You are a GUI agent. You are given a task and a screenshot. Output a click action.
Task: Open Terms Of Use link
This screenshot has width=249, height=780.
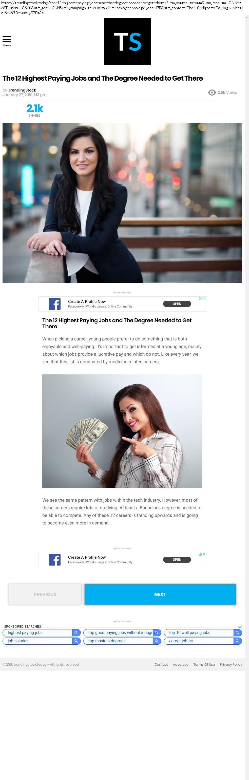[204, 665]
